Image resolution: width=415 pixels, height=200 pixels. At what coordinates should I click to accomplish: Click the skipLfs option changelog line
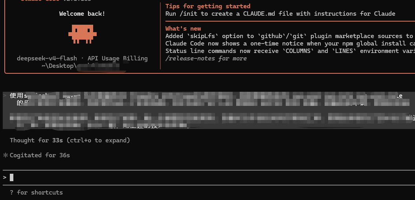[x=290, y=36]
